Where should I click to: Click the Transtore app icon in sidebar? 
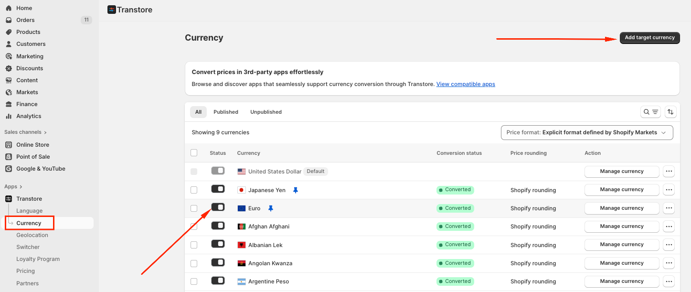9,199
